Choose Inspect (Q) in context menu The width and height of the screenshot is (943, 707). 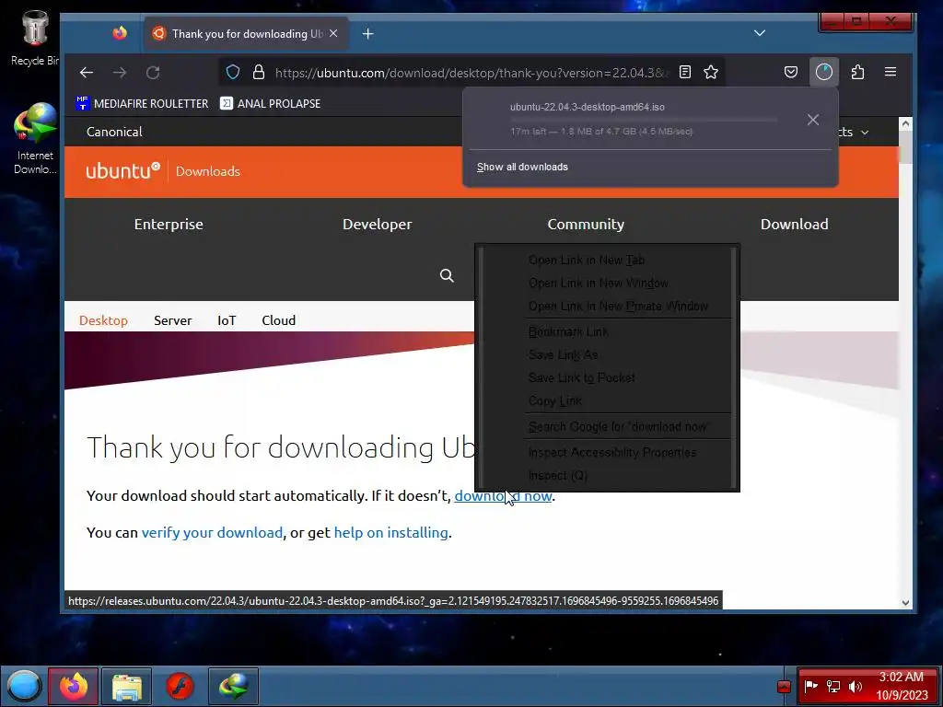[x=608, y=476]
